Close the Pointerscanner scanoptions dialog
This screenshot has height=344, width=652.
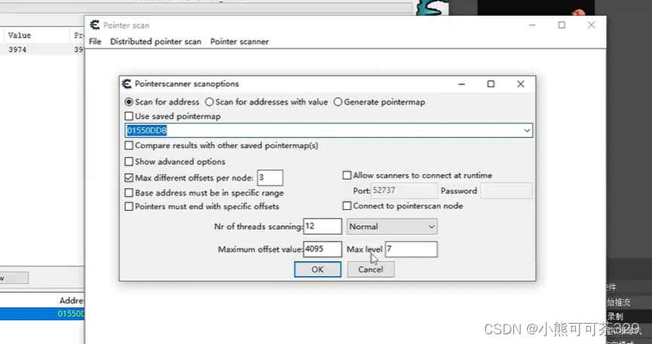tap(521, 84)
